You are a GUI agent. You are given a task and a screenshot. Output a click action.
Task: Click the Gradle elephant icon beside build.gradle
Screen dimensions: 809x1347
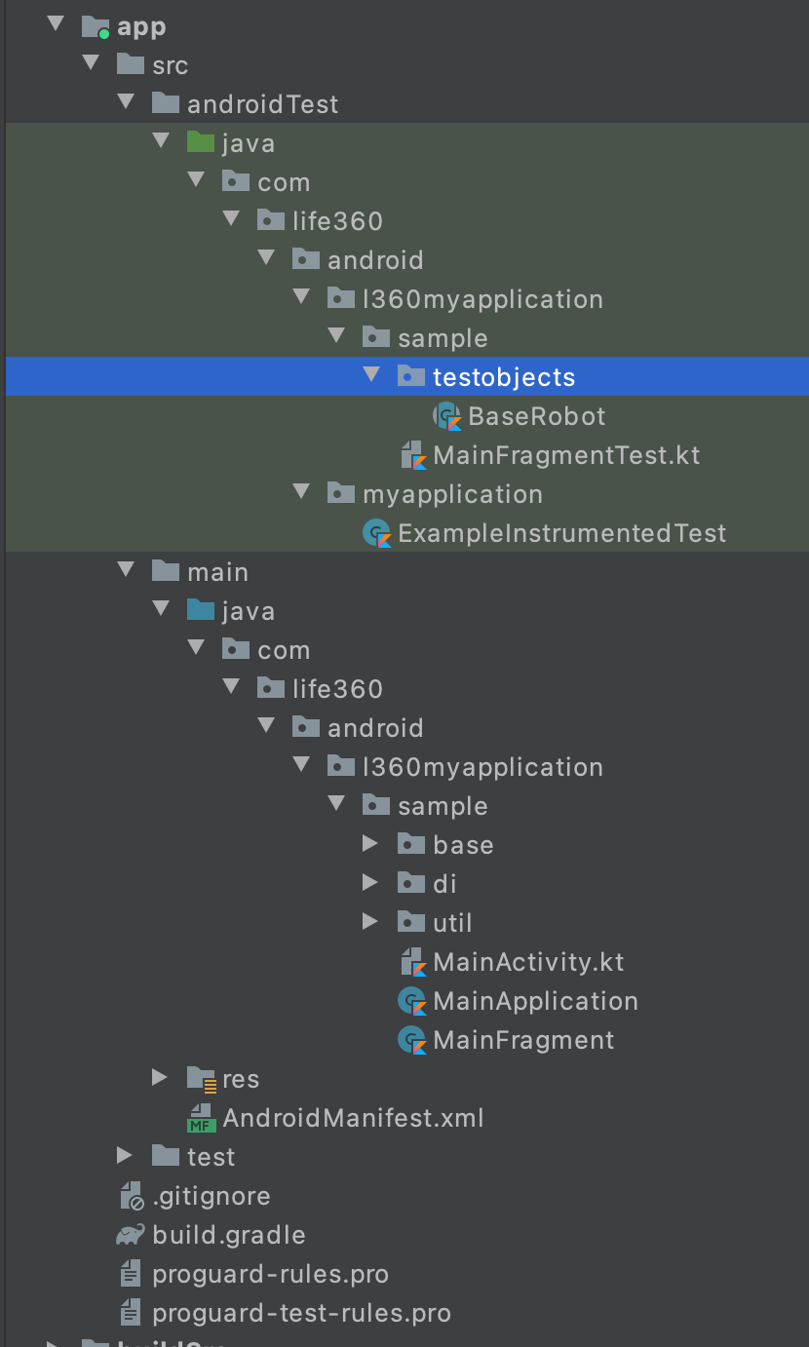pyautogui.click(x=134, y=1235)
